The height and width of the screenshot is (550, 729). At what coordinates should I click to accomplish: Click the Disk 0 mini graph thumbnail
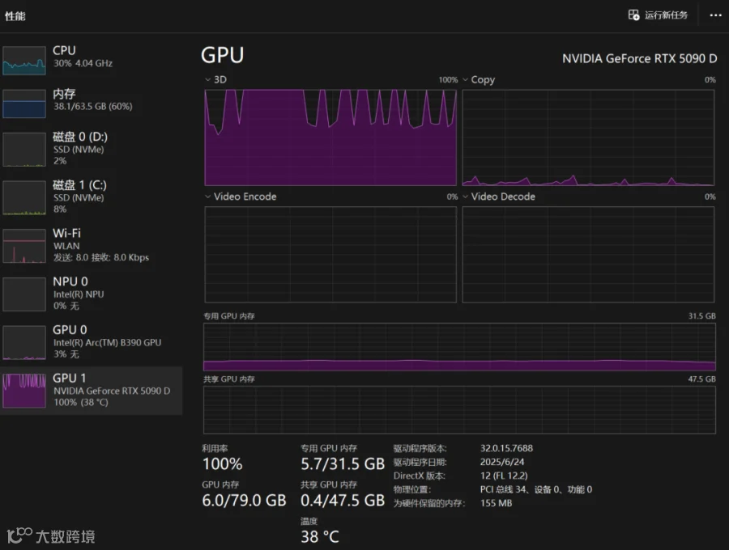(x=24, y=150)
